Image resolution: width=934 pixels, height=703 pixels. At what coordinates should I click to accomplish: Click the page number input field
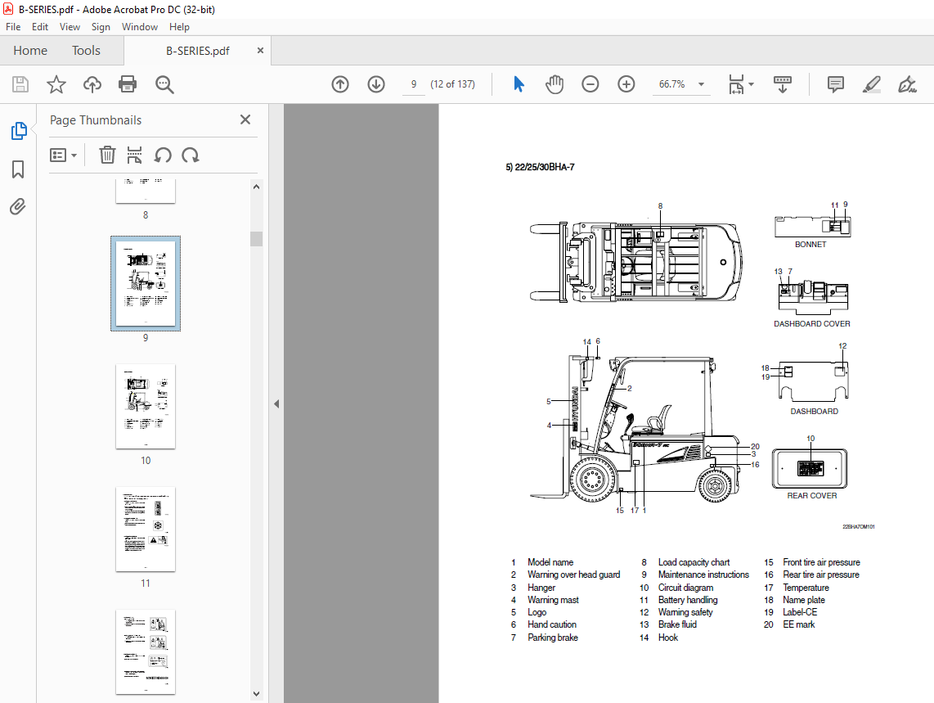[413, 84]
